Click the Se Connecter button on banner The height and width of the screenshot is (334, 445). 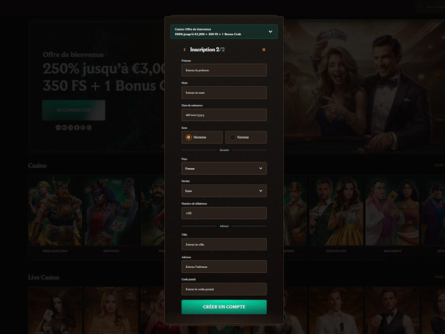coord(73,110)
